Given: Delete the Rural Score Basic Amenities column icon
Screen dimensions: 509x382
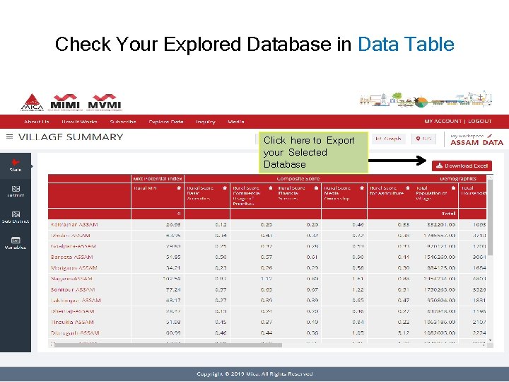Looking at the screenshot, I should pyautogui.click(x=224, y=188).
